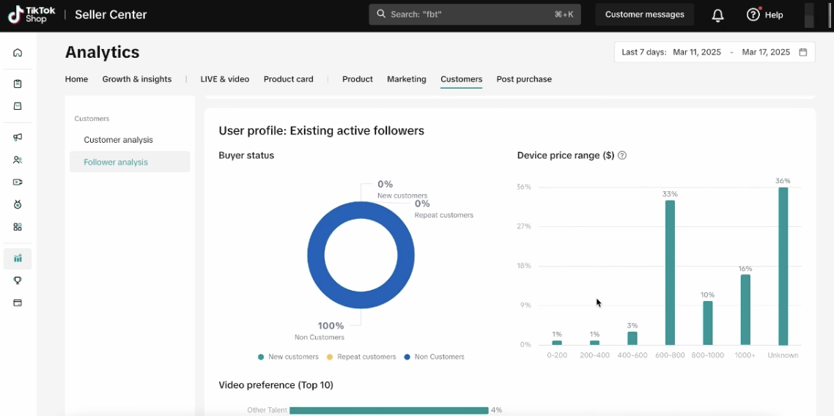Open the Last 7 days date range picker
This screenshot has height=416, width=834.
tap(714, 52)
